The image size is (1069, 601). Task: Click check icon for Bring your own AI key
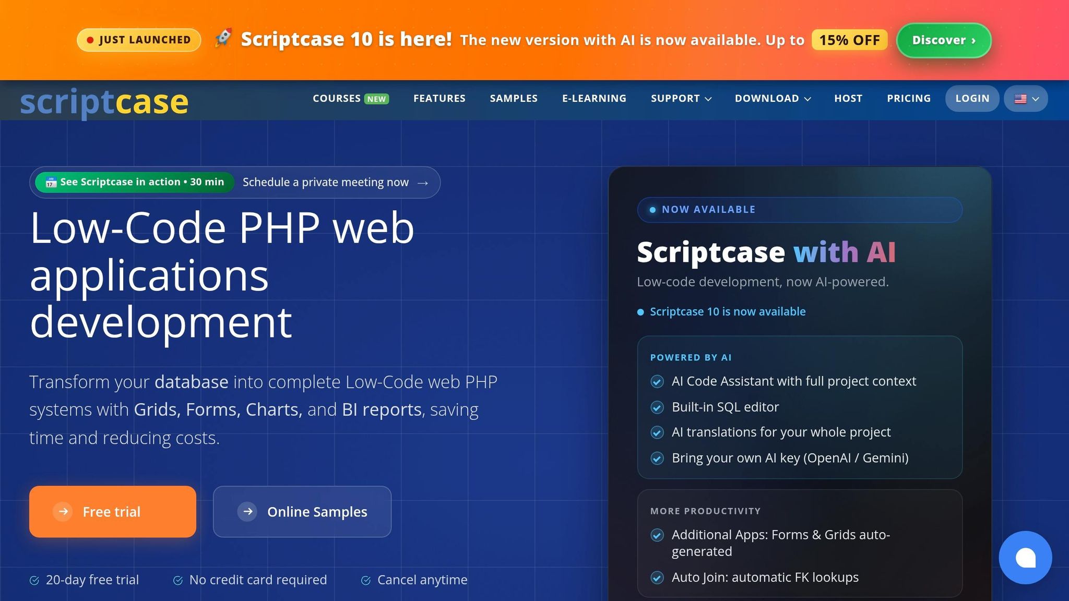coord(657,458)
